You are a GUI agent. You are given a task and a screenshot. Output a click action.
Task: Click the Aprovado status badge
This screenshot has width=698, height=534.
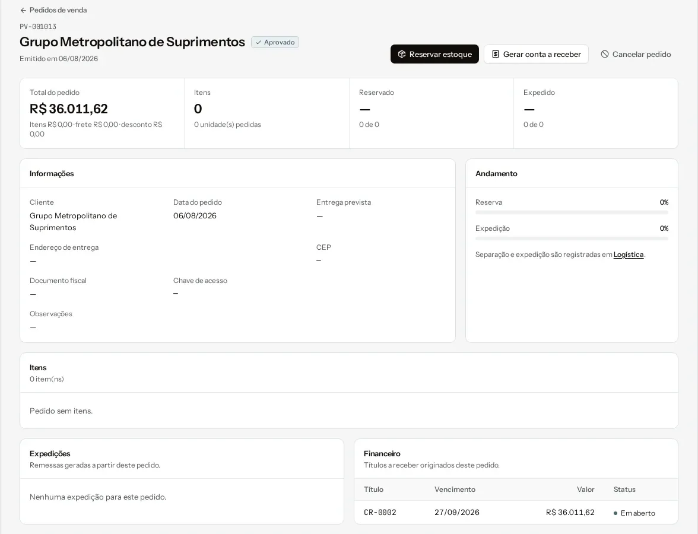point(275,42)
